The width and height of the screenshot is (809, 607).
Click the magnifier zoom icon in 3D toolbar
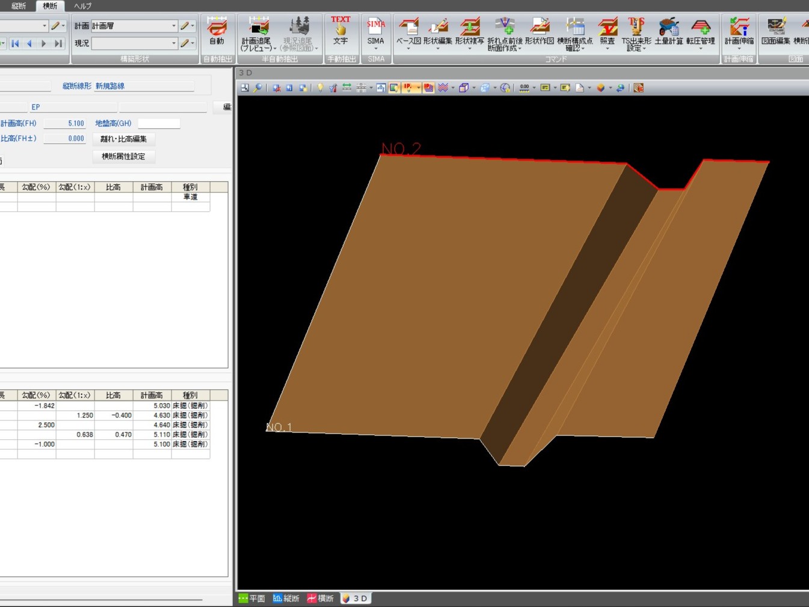257,88
